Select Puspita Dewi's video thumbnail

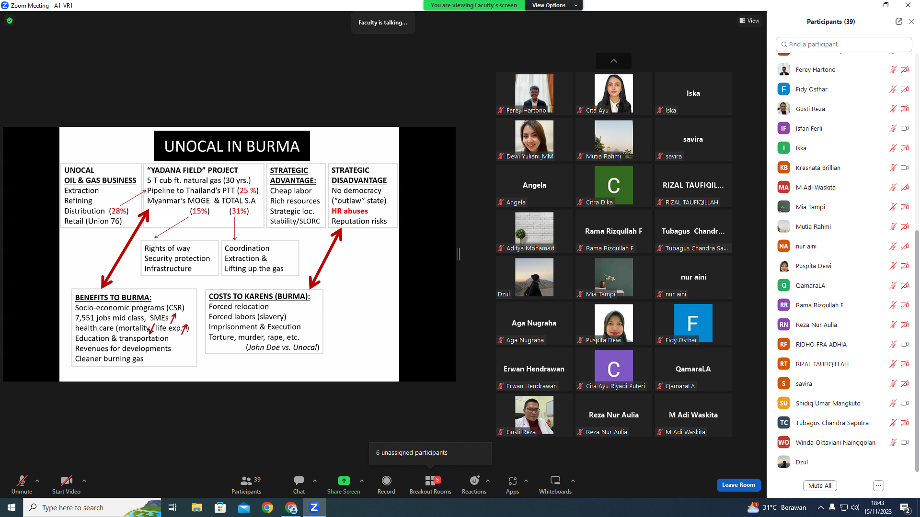click(614, 323)
